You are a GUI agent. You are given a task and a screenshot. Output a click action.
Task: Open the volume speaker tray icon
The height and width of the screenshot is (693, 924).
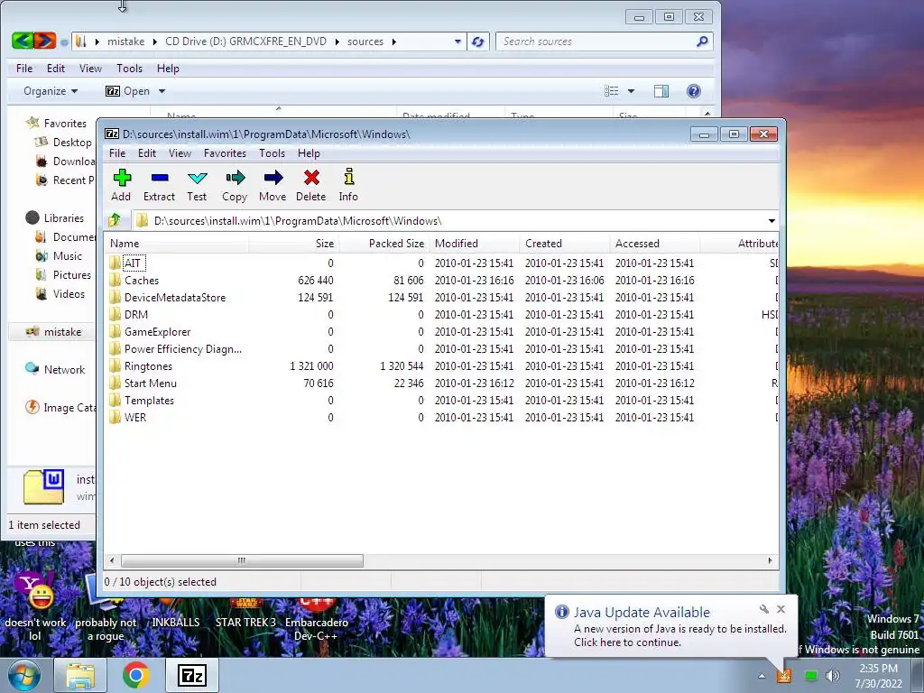[833, 676]
